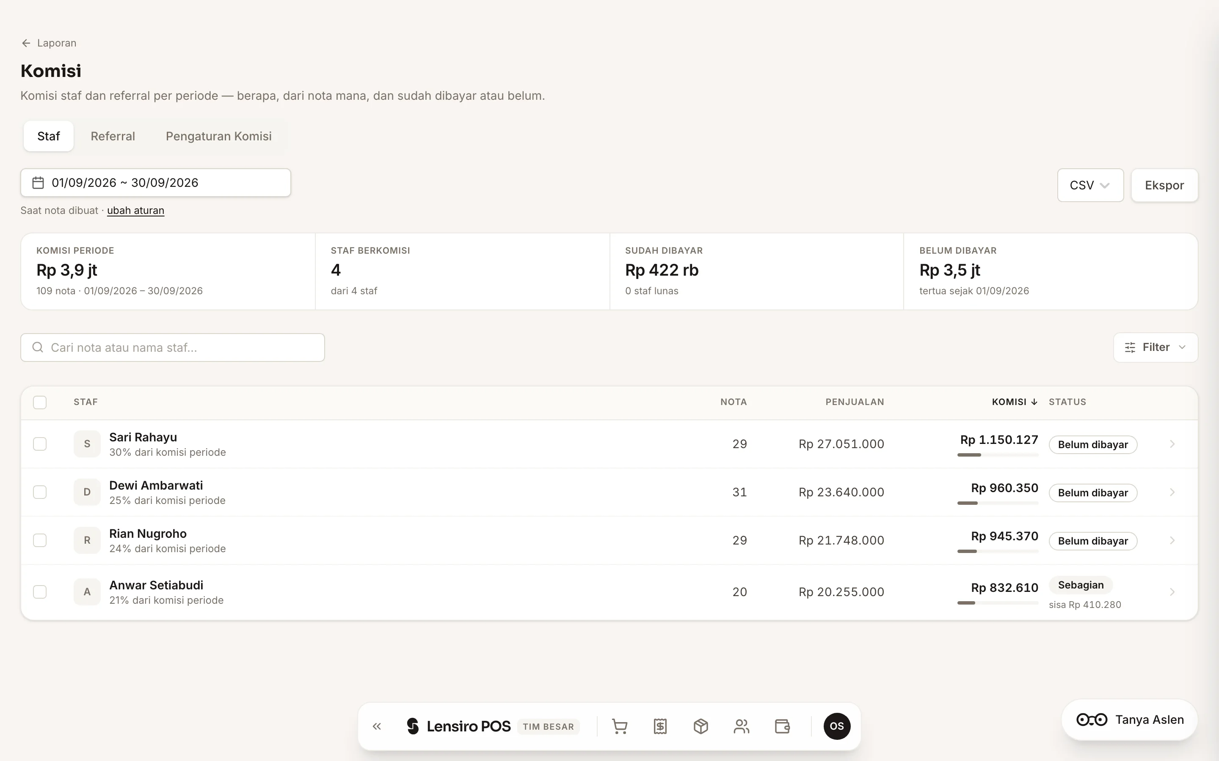Go back to Laporan
This screenshot has height=761, width=1219.
[x=49, y=43]
